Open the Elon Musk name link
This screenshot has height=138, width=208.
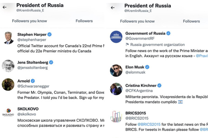(135, 67)
